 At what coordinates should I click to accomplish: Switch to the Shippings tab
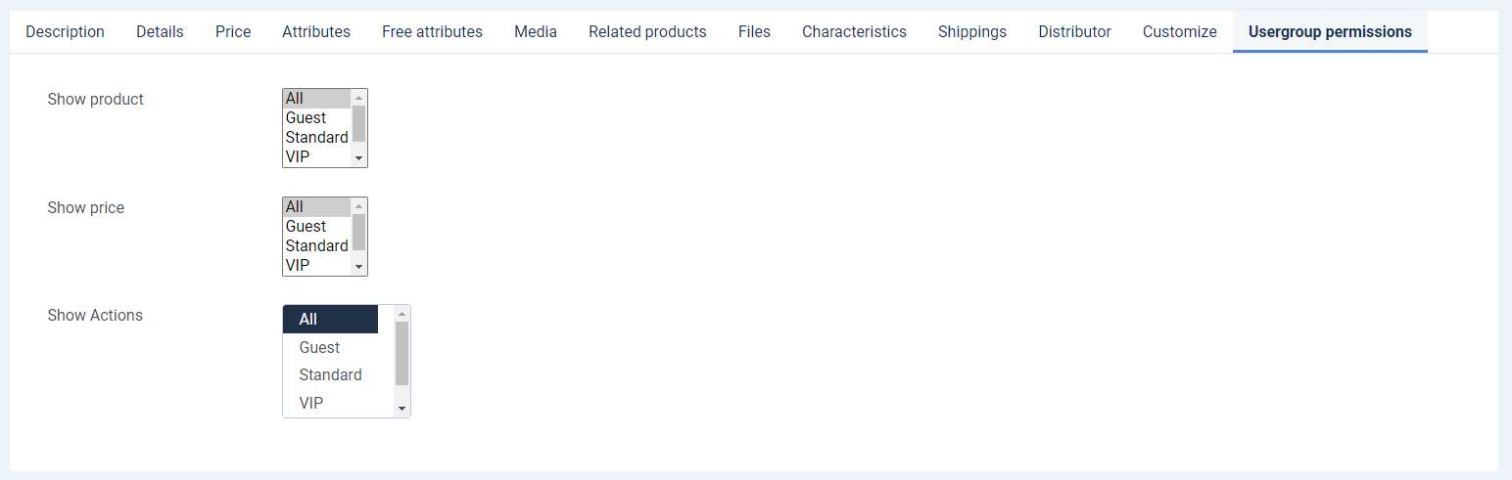click(x=971, y=31)
